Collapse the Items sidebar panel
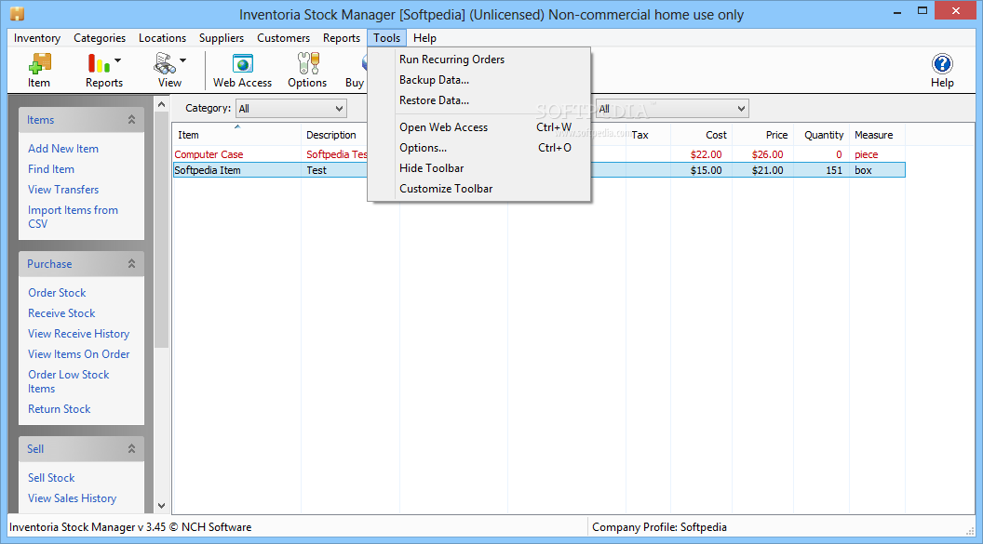The image size is (983, 544). point(131,120)
